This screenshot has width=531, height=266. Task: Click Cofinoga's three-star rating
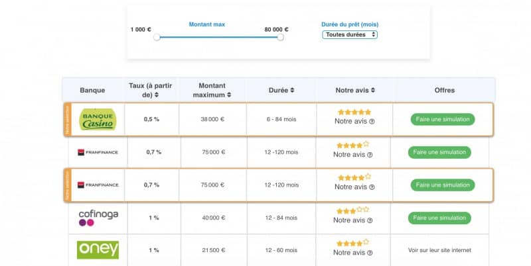tap(352, 210)
